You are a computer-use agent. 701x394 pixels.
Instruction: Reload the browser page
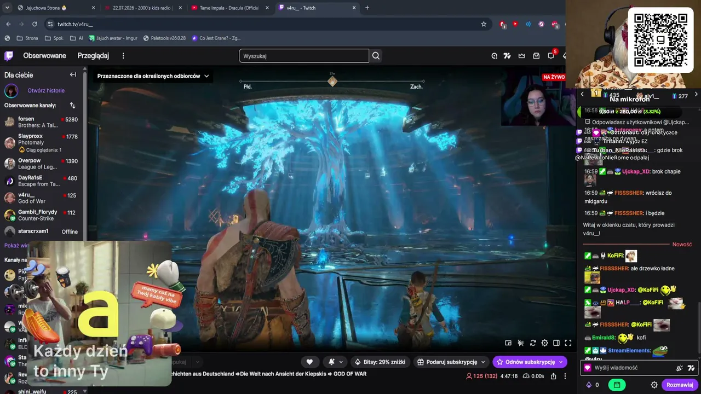point(35,24)
